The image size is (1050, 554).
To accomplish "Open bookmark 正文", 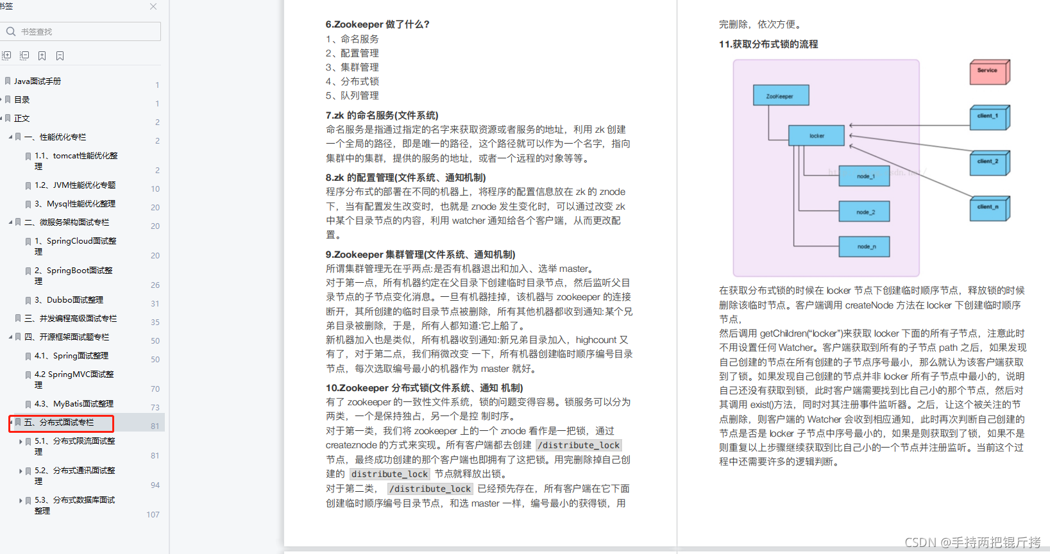I will point(22,118).
